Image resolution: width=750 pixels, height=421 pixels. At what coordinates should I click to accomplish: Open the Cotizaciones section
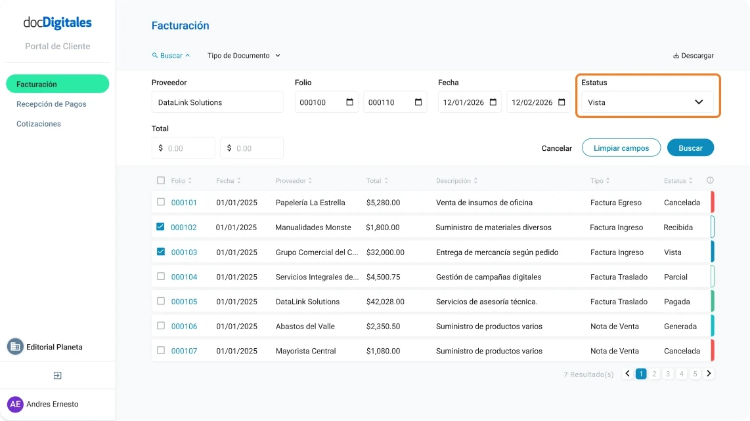(x=39, y=123)
